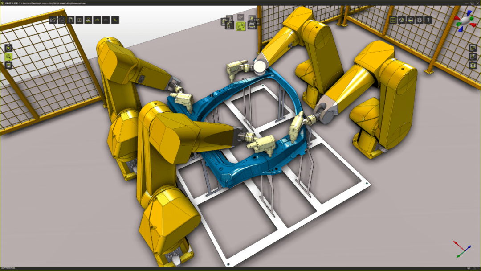Click the question mark help button
Viewport: 481px width, 271px height.
pos(428,20)
